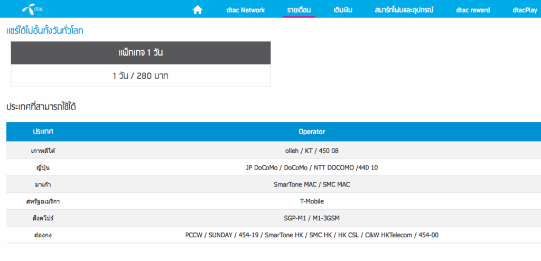
Task: Open the เติมเงิน menu item
Action: (x=343, y=10)
